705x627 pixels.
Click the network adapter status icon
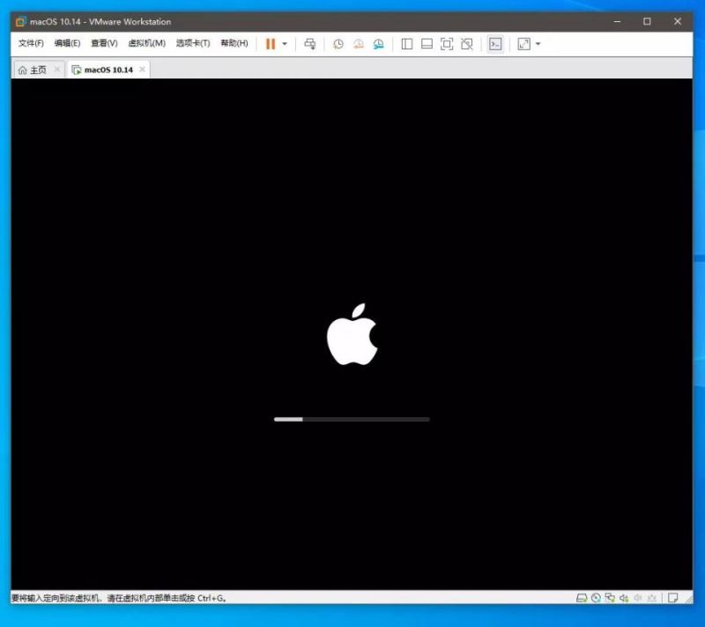(610, 598)
